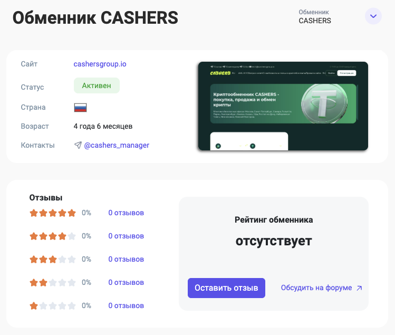Click the Активен status badge
This screenshot has height=335, width=395.
click(97, 85)
